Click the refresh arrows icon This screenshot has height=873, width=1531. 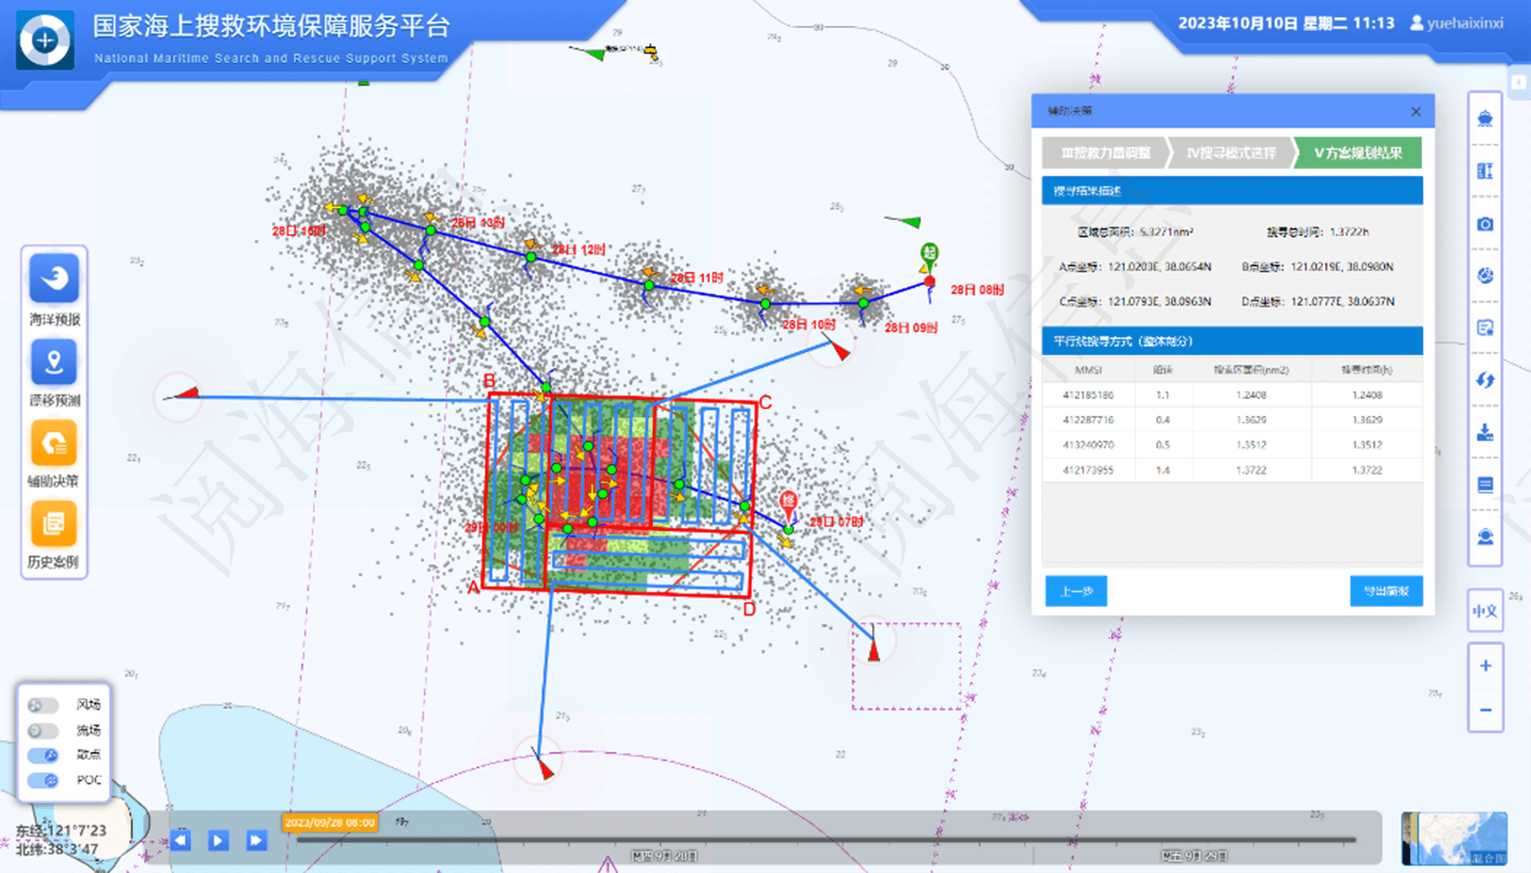click(x=1485, y=380)
